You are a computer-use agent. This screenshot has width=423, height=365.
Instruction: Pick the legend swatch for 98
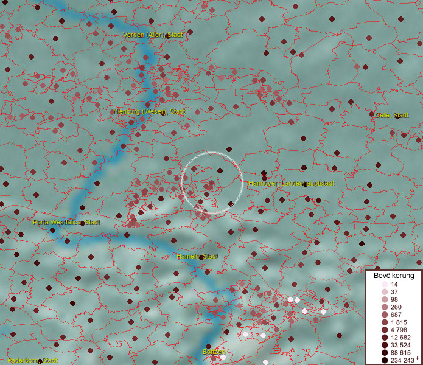click(x=385, y=299)
